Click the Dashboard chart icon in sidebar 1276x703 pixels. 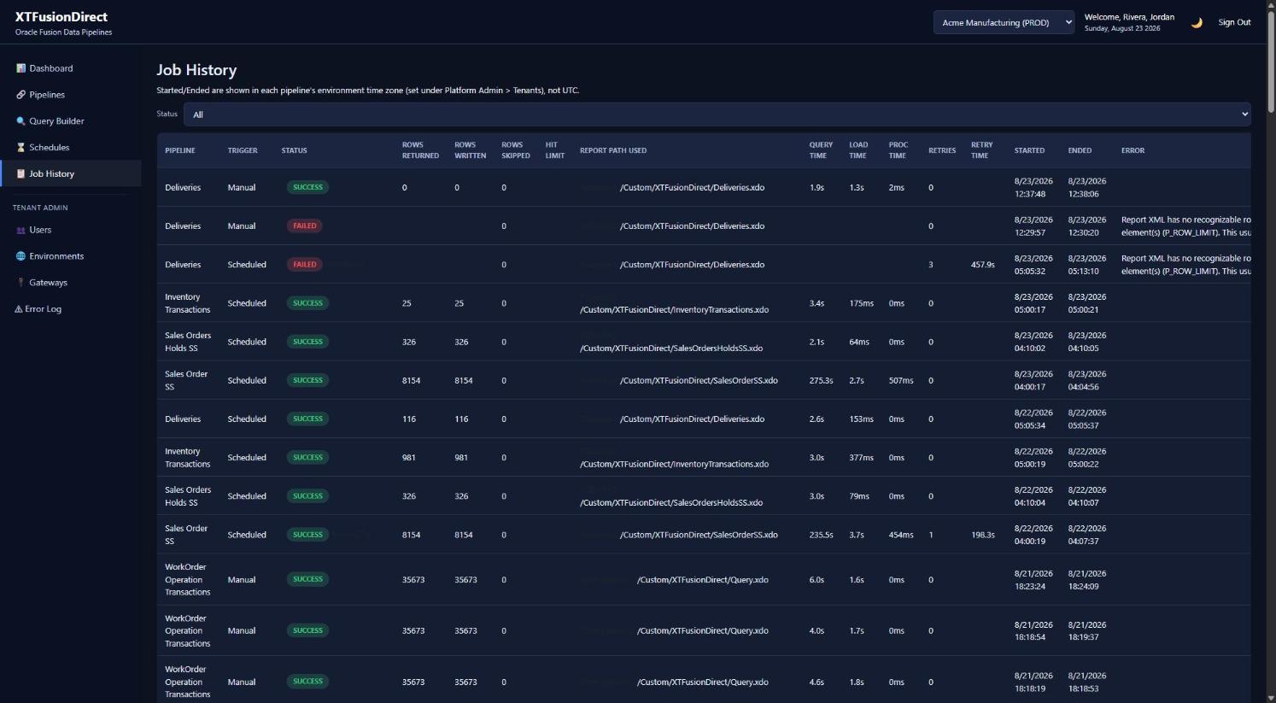click(21, 68)
